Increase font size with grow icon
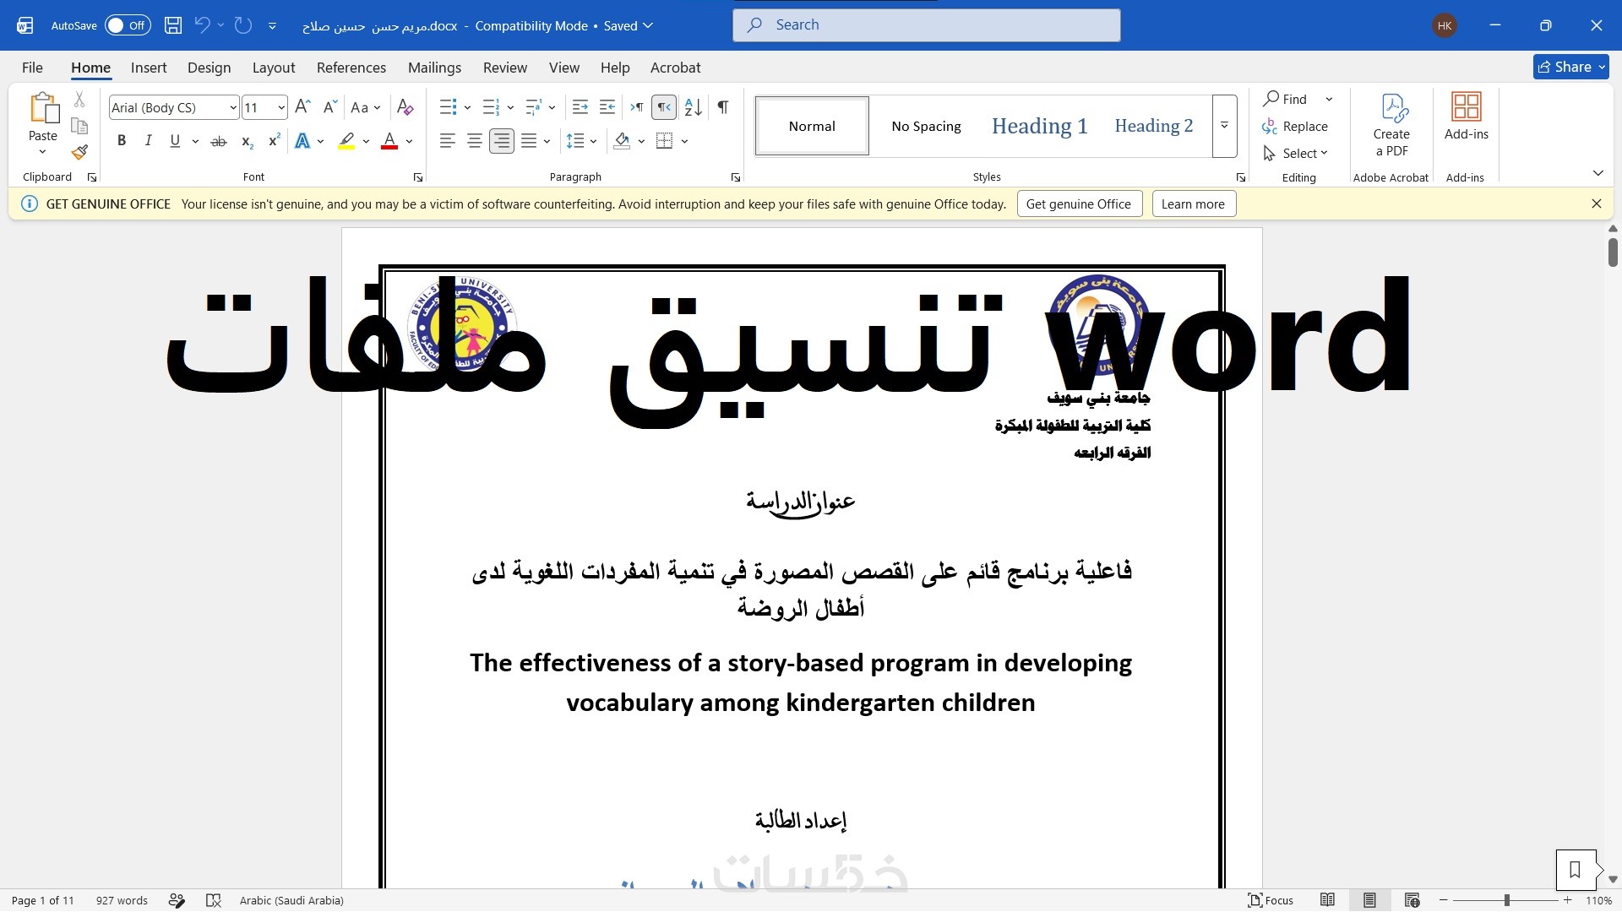Screen dimensions: 1622x912 pyautogui.click(x=302, y=107)
